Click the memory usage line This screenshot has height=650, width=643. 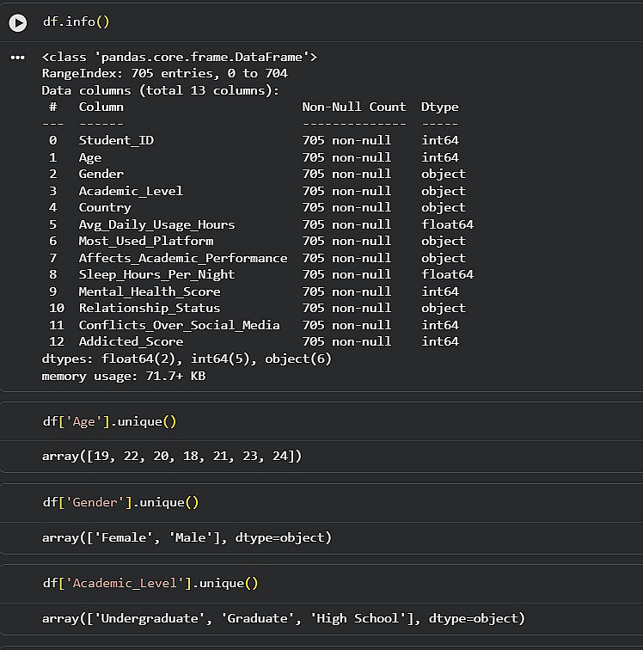(123, 376)
